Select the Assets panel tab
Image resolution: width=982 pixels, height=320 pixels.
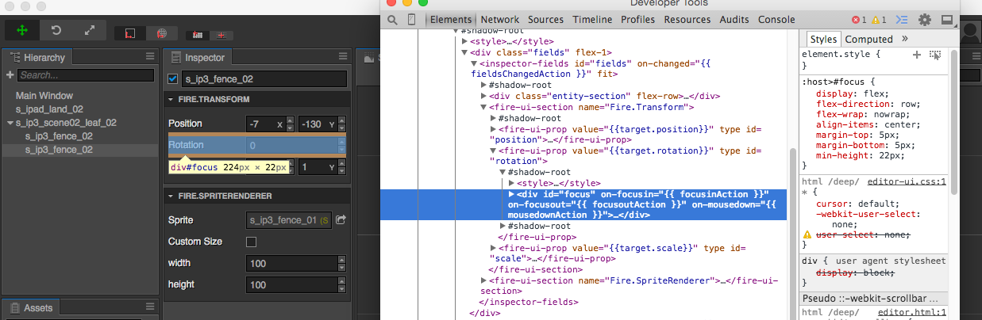tap(31, 308)
